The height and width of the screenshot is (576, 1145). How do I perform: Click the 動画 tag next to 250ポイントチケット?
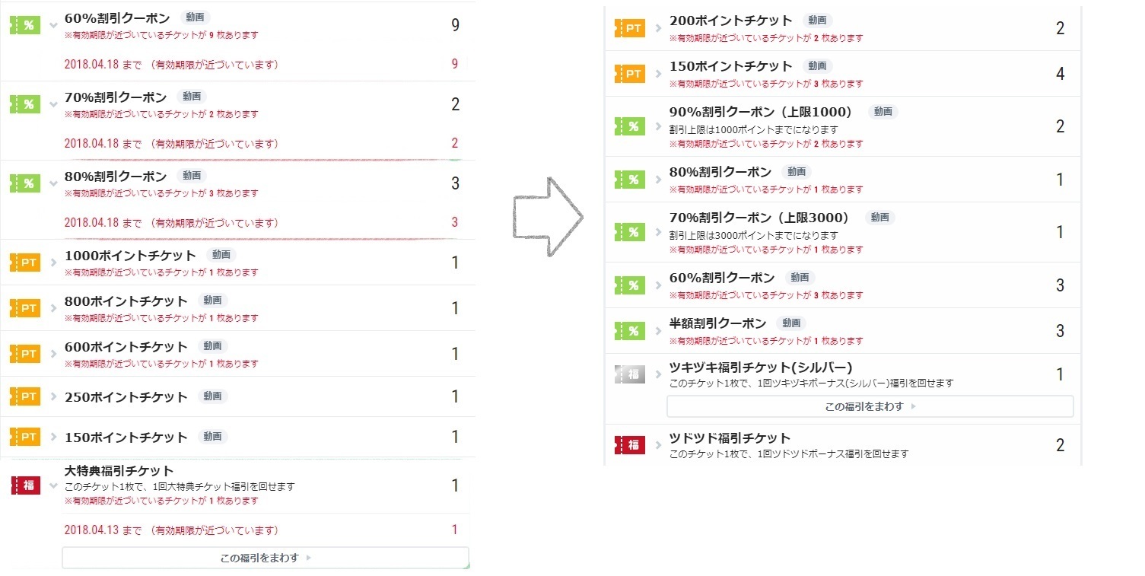coord(212,396)
